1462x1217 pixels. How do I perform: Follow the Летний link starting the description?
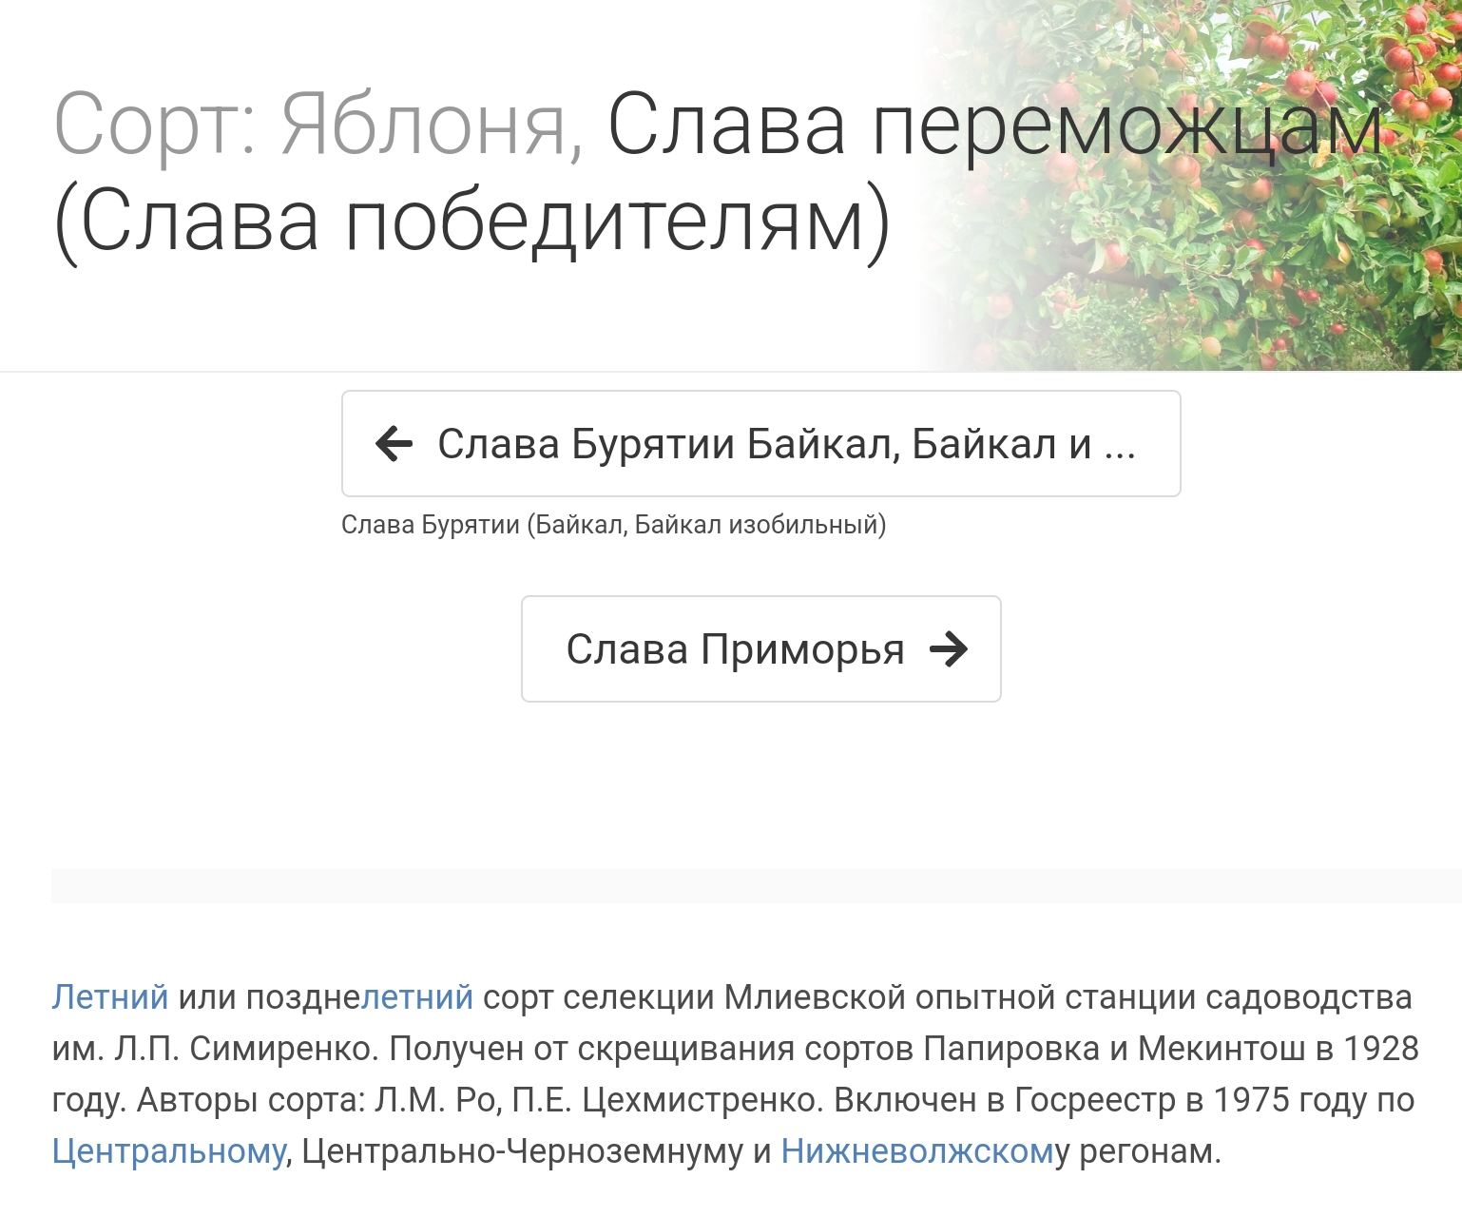(x=109, y=996)
